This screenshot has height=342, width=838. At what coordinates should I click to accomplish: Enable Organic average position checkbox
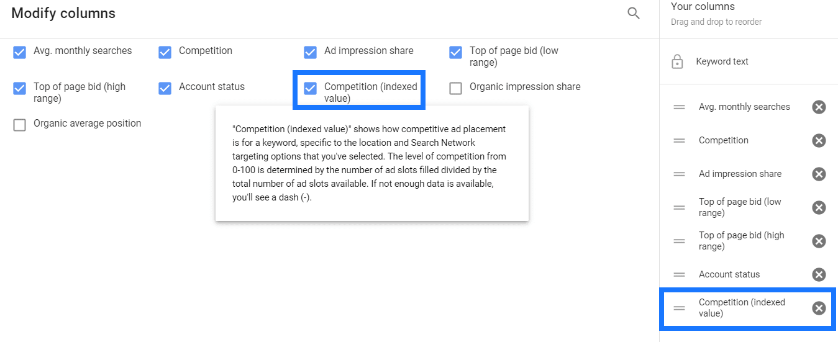click(x=20, y=125)
